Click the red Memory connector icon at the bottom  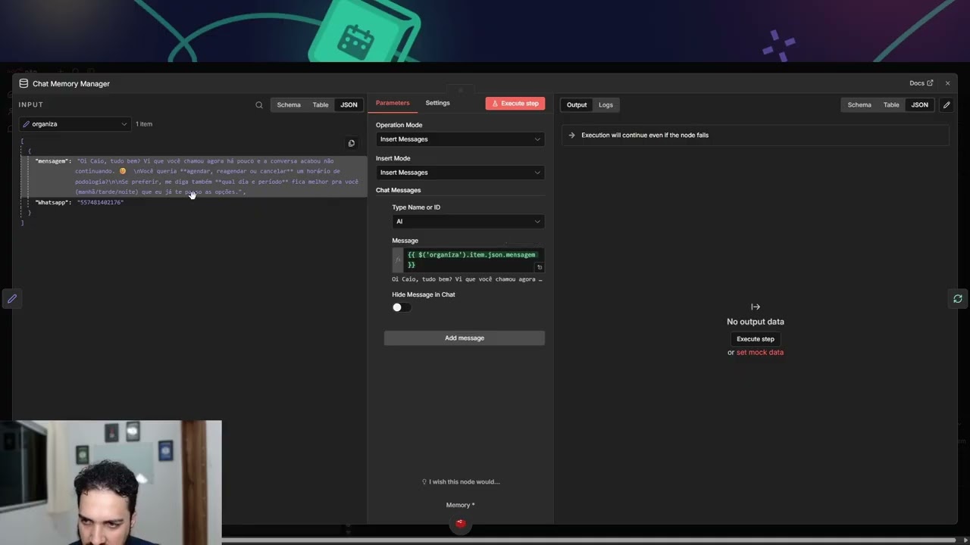tap(460, 523)
